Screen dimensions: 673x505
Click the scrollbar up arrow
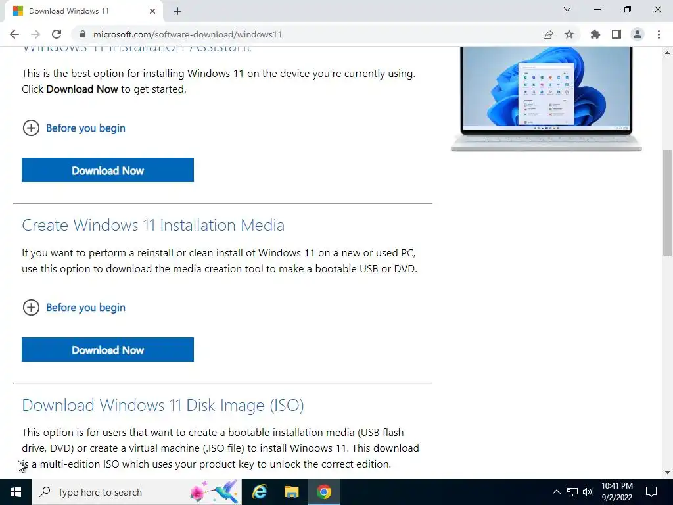click(x=668, y=53)
